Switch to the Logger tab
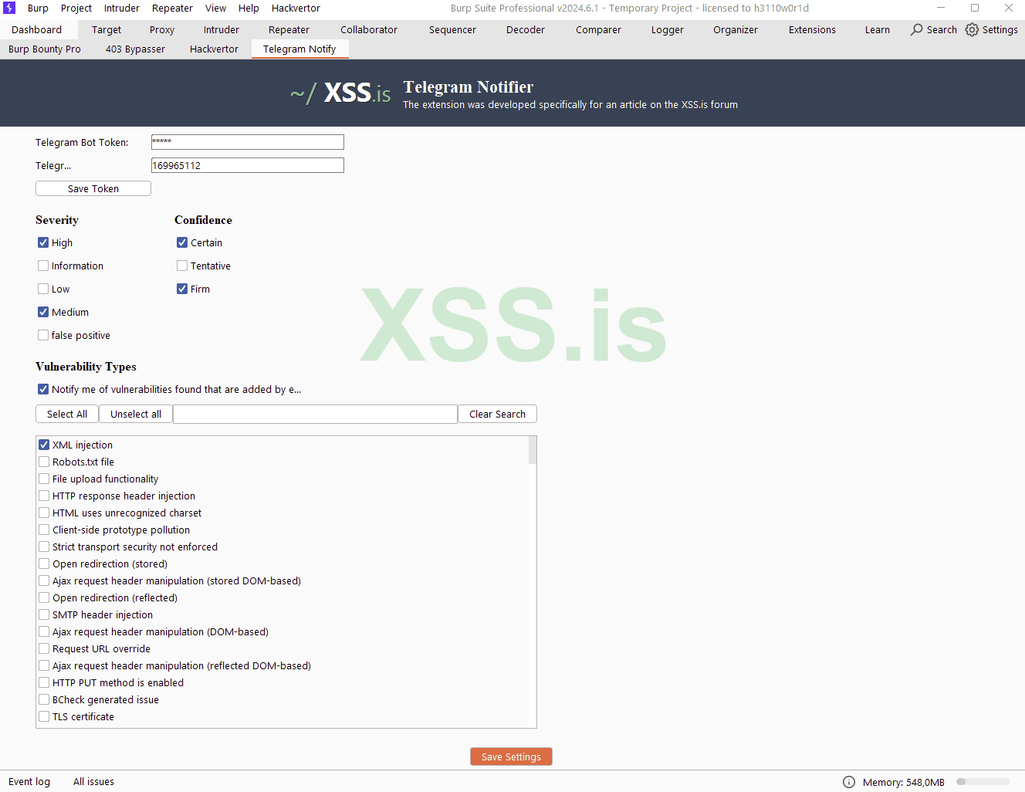 668,29
